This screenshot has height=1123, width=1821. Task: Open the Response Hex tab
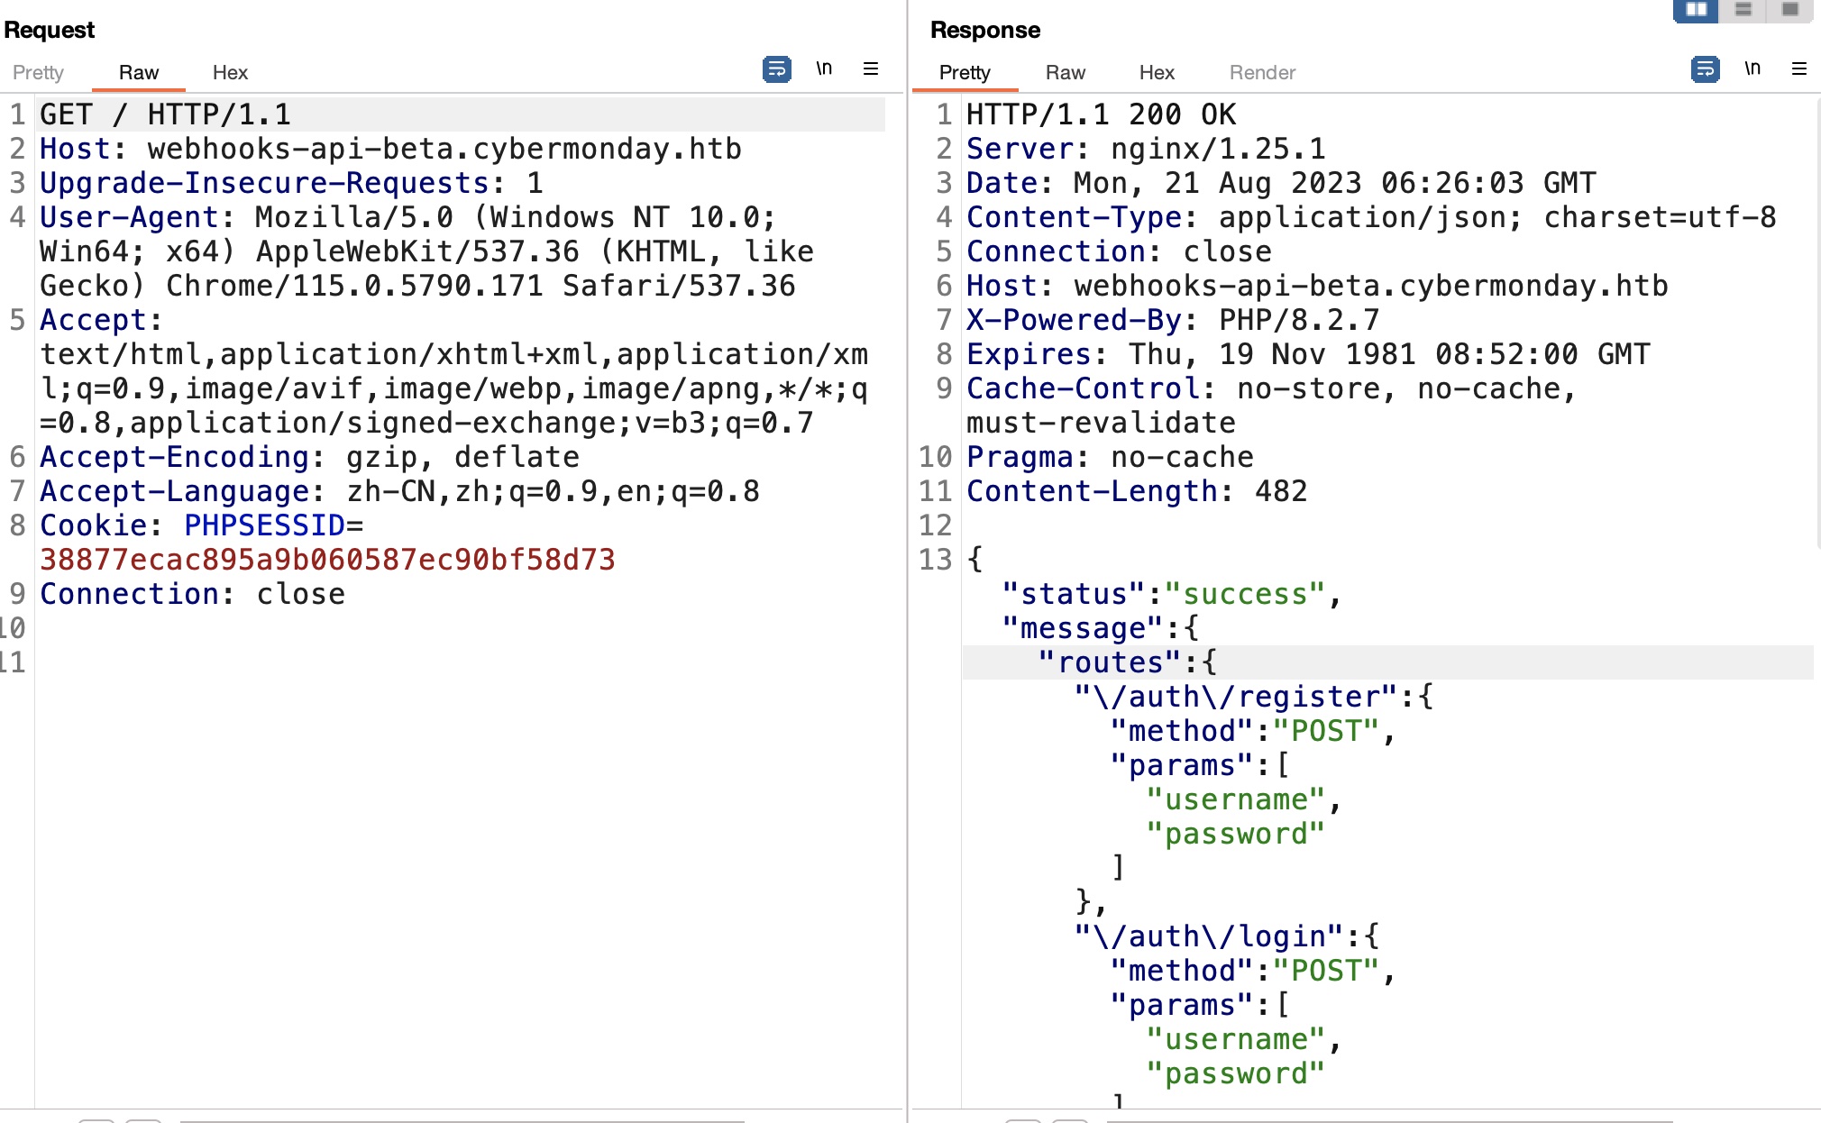coord(1157,72)
